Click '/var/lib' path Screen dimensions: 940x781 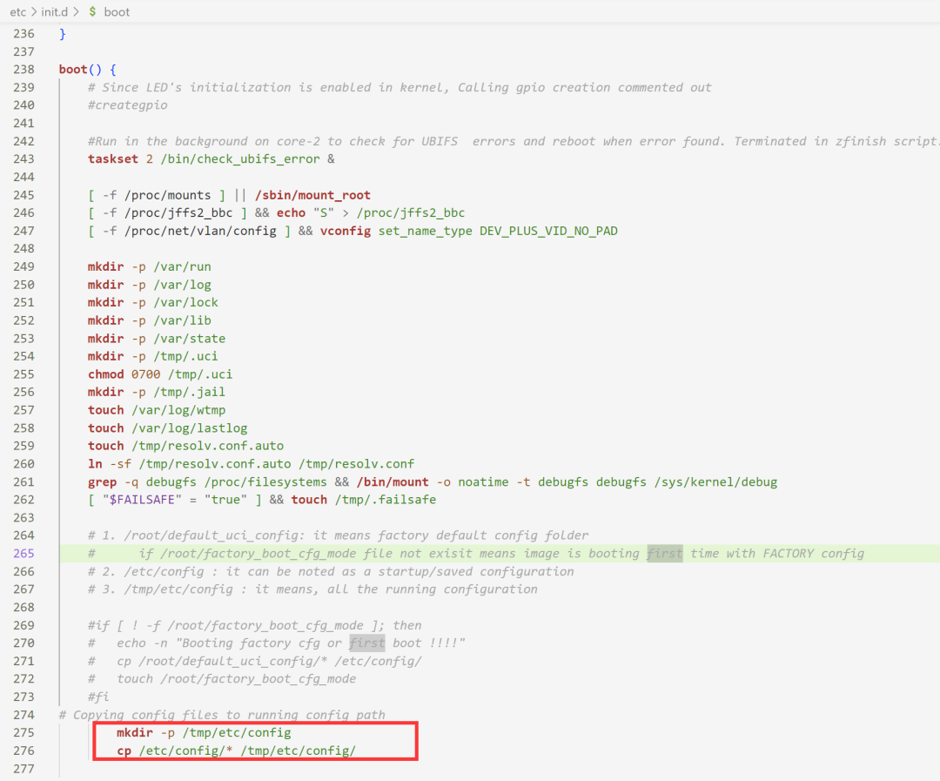[x=182, y=320]
